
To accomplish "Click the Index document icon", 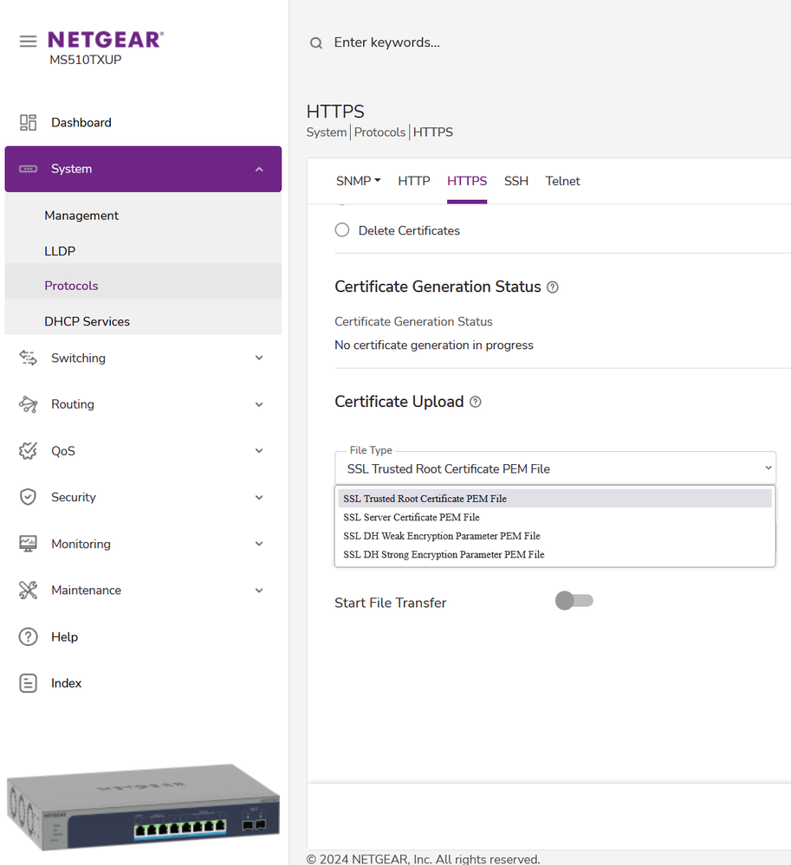I will click(x=28, y=683).
